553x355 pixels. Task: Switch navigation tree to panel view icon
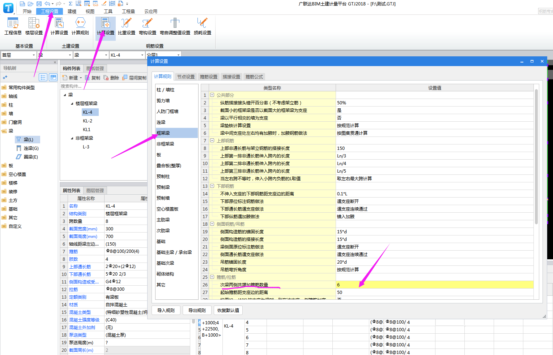coord(53,77)
